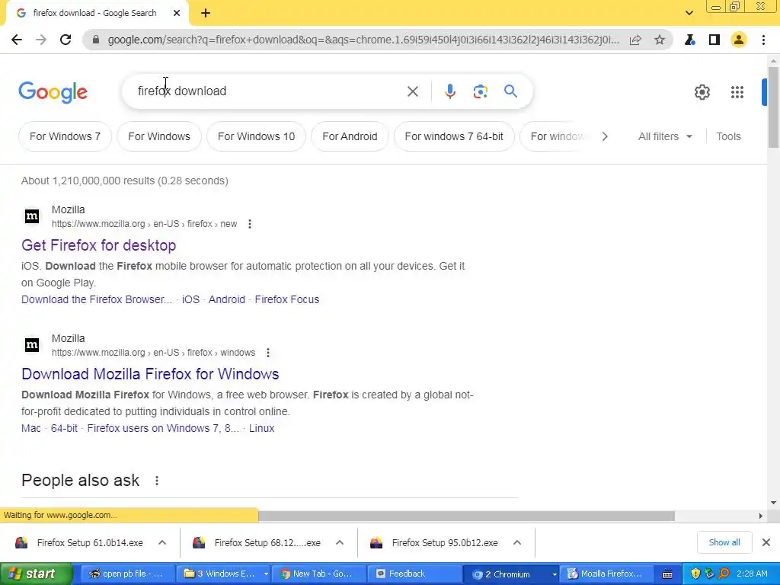The width and height of the screenshot is (780, 585).
Task: Open a new browser tab
Action: [x=206, y=13]
